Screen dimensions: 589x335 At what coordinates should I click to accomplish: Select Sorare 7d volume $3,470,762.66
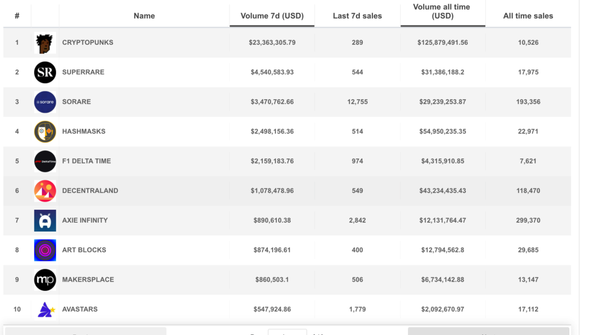272,102
